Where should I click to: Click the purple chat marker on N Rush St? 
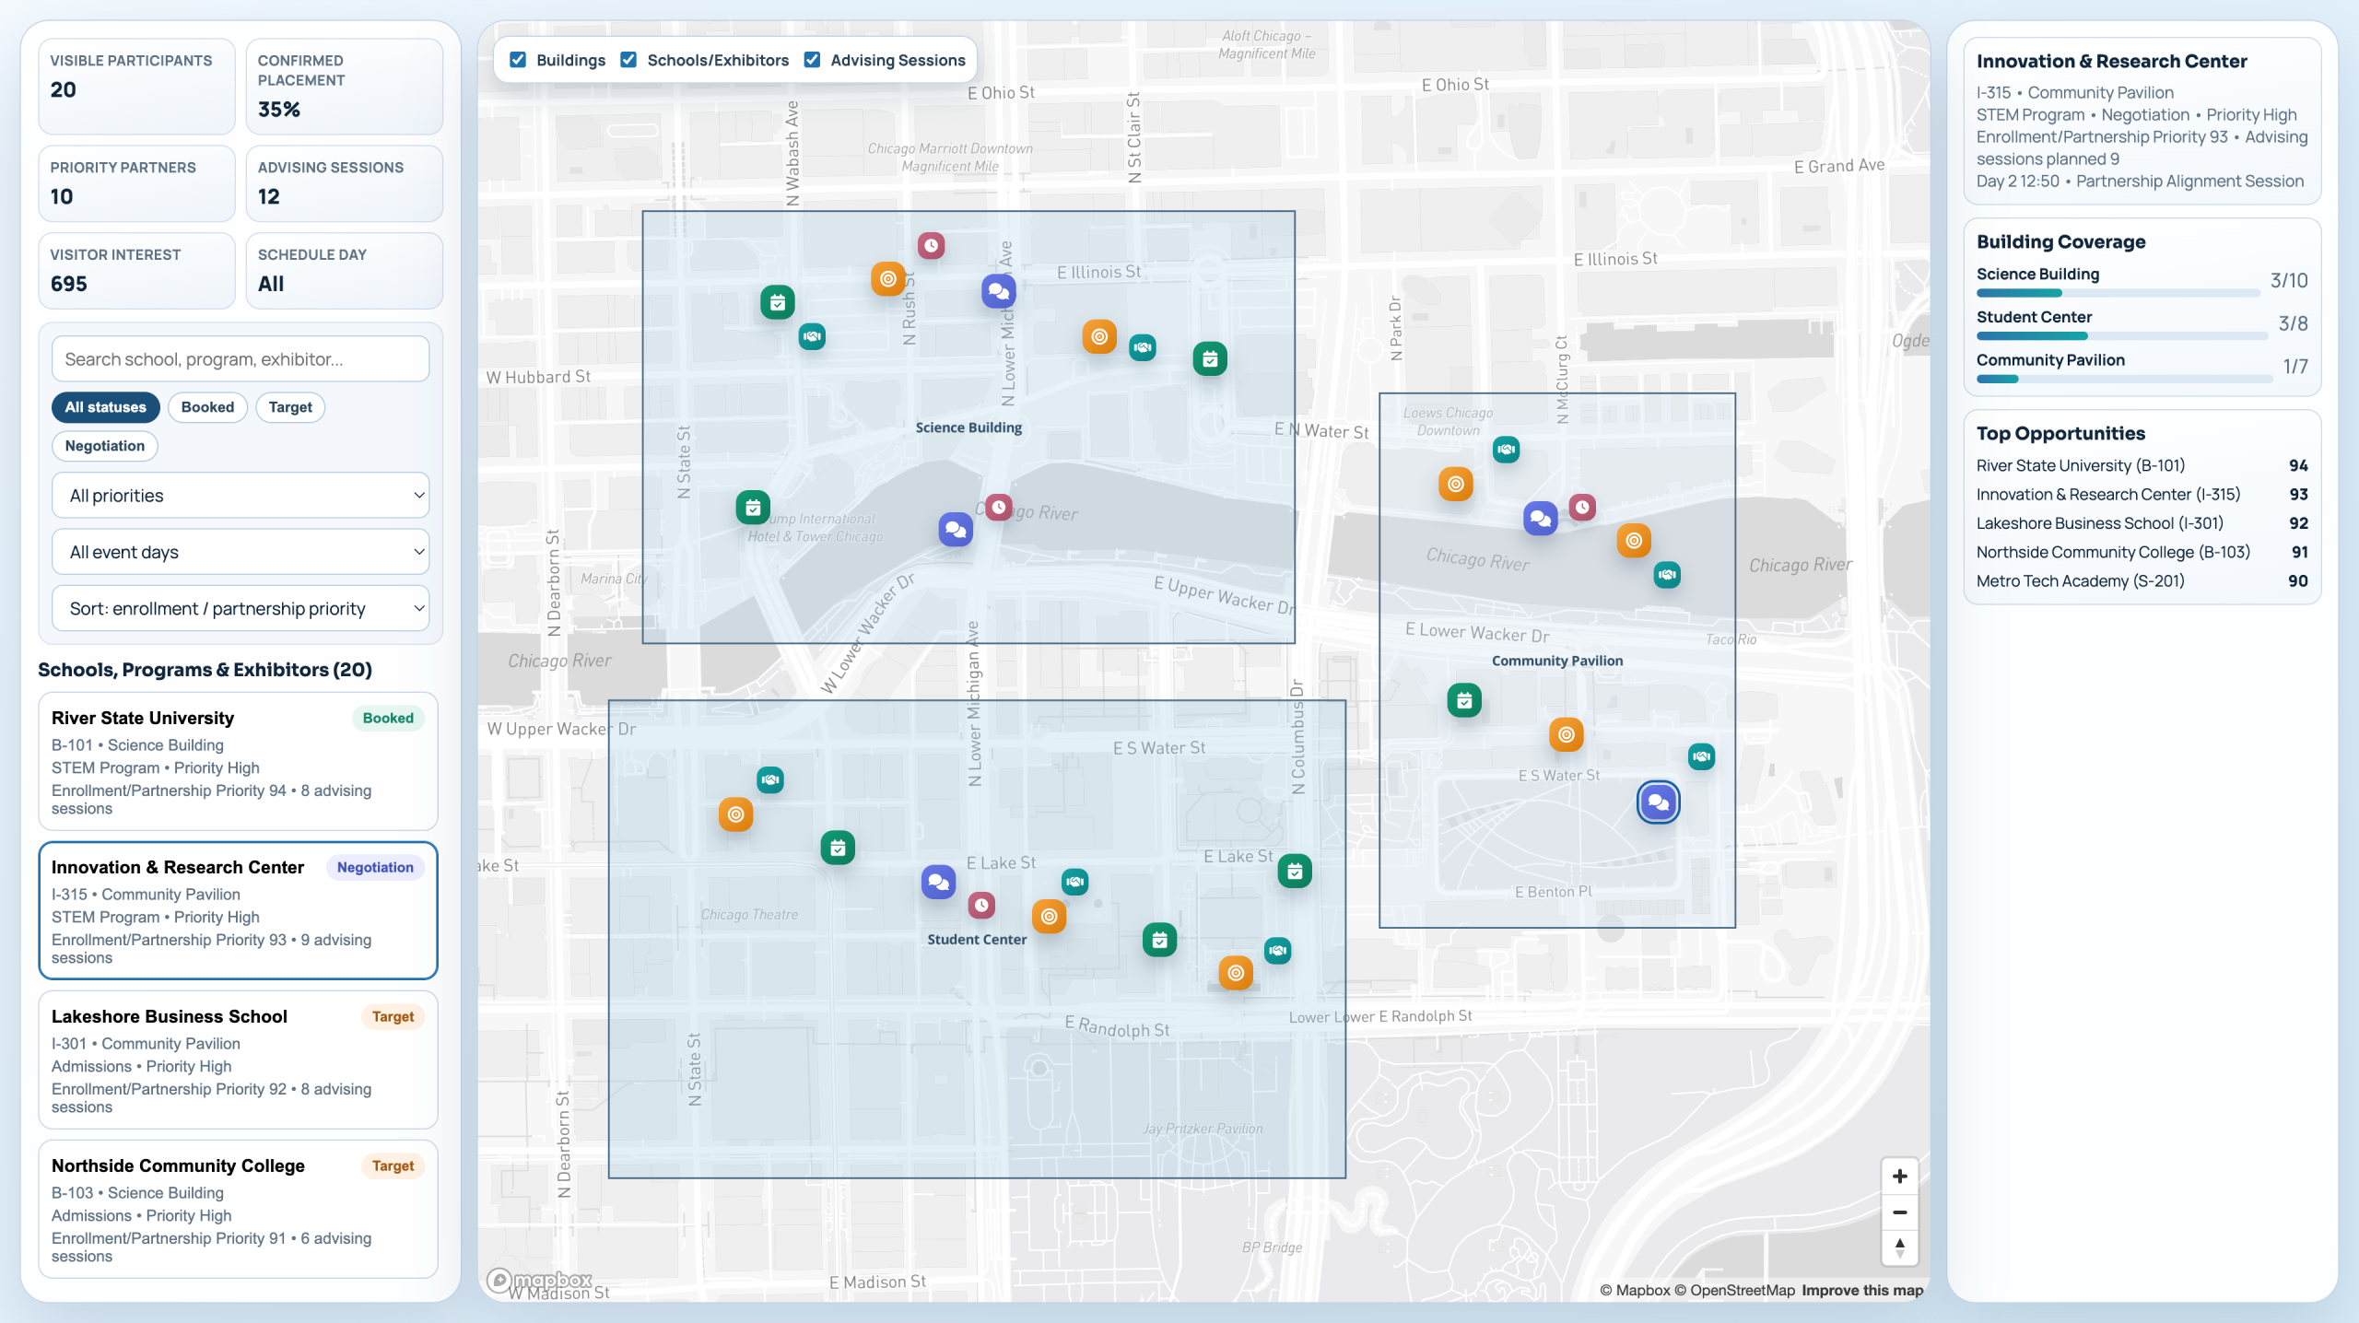pos(998,292)
